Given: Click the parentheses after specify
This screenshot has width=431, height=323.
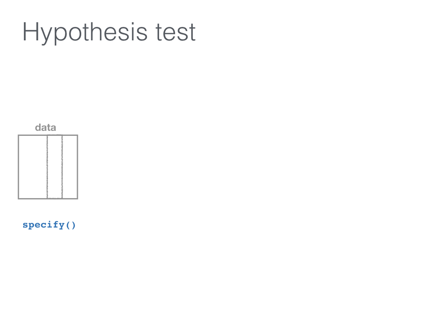Looking at the screenshot, I should coord(70,225).
